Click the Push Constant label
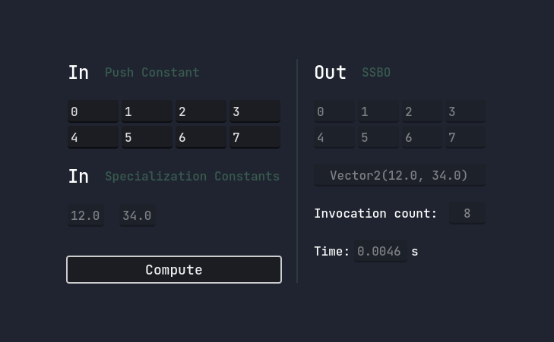Screen dimensions: 554x342 tap(152, 73)
